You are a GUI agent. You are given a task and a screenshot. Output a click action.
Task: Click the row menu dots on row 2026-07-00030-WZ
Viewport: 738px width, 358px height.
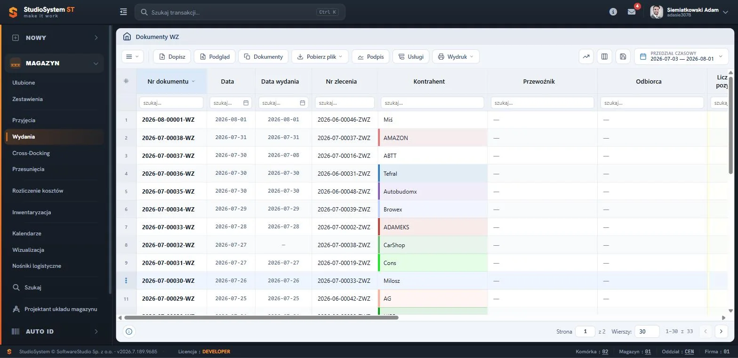[x=126, y=280]
